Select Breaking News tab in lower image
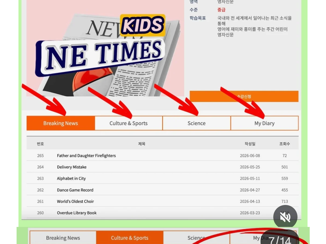The height and width of the screenshot is (244, 326). coord(63,238)
